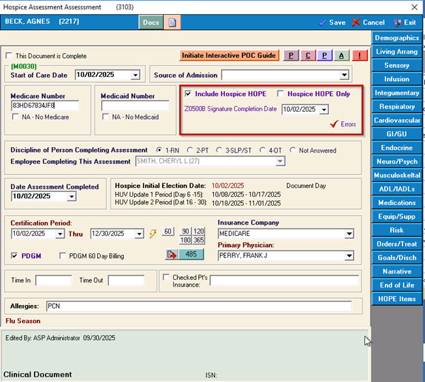Click the 60 day period button
425x382 pixels.
168,232
